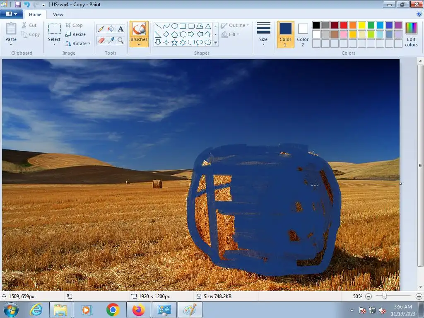
Task: Select the Pencil tool
Action: [x=101, y=29]
